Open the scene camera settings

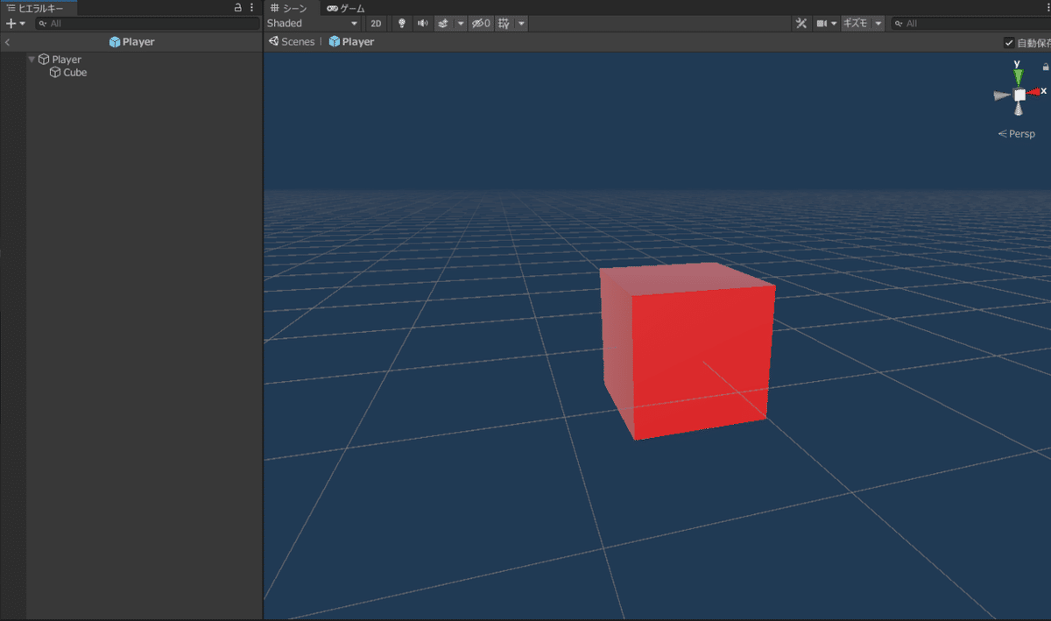[x=827, y=24]
